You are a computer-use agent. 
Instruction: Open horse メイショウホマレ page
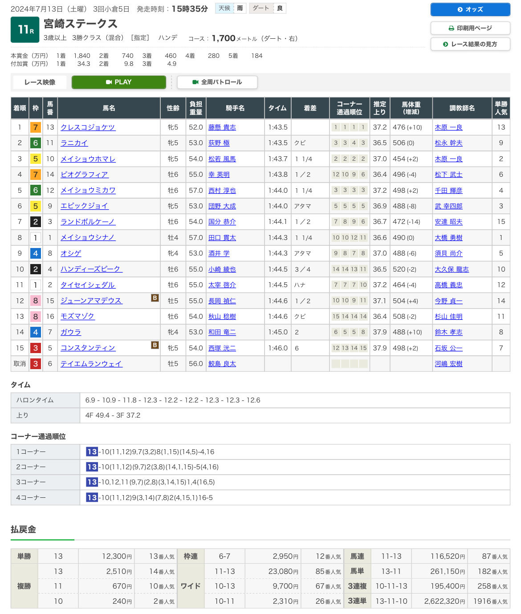(88, 159)
